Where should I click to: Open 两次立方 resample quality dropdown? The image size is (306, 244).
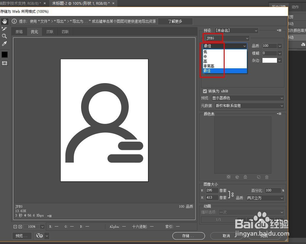click(265, 198)
